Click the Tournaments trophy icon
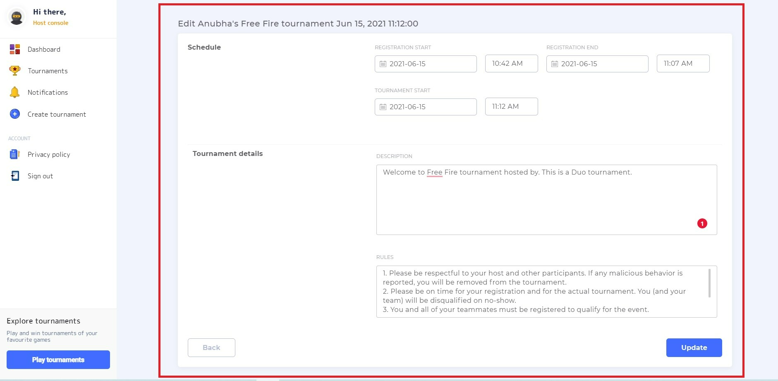778x381 pixels. (15, 71)
